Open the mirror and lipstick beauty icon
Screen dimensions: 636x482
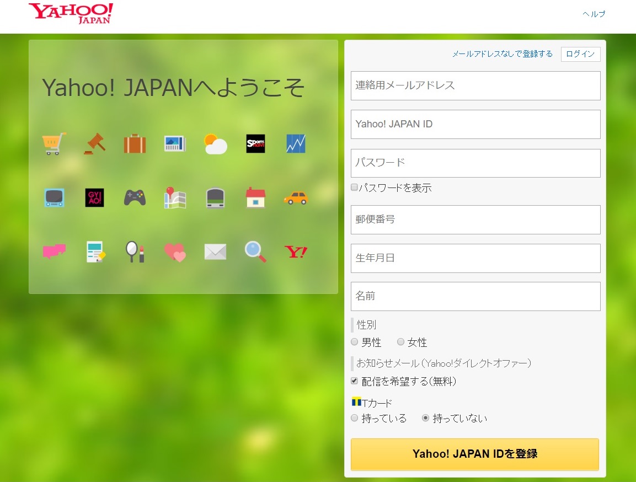click(135, 251)
